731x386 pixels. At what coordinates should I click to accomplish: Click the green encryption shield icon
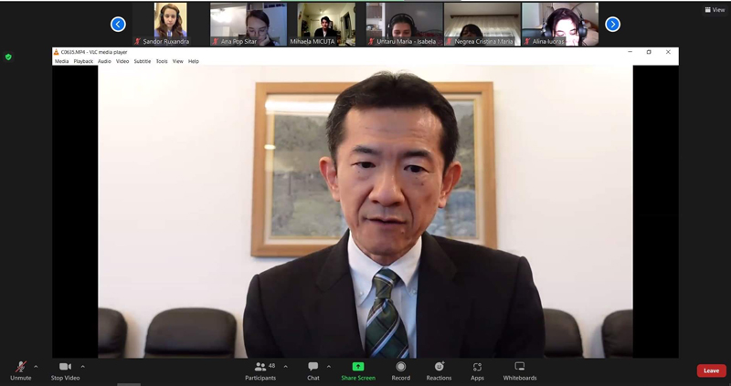pyautogui.click(x=8, y=57)
